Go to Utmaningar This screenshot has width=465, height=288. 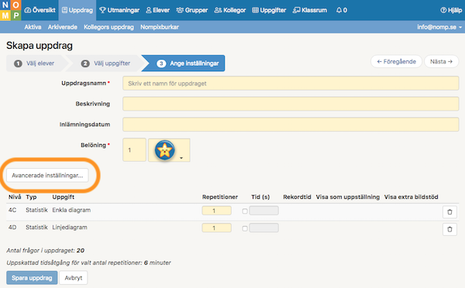[x=119, y=10]
